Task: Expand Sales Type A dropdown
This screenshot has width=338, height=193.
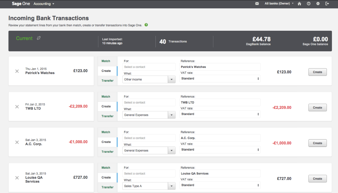Action: [x=171, y=186]
